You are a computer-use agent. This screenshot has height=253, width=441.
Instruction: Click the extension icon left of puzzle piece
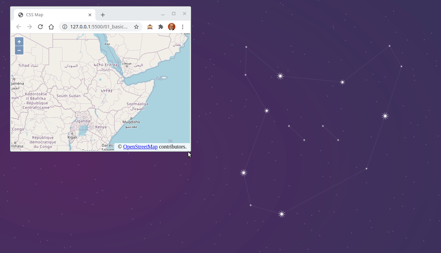(150, 27)
